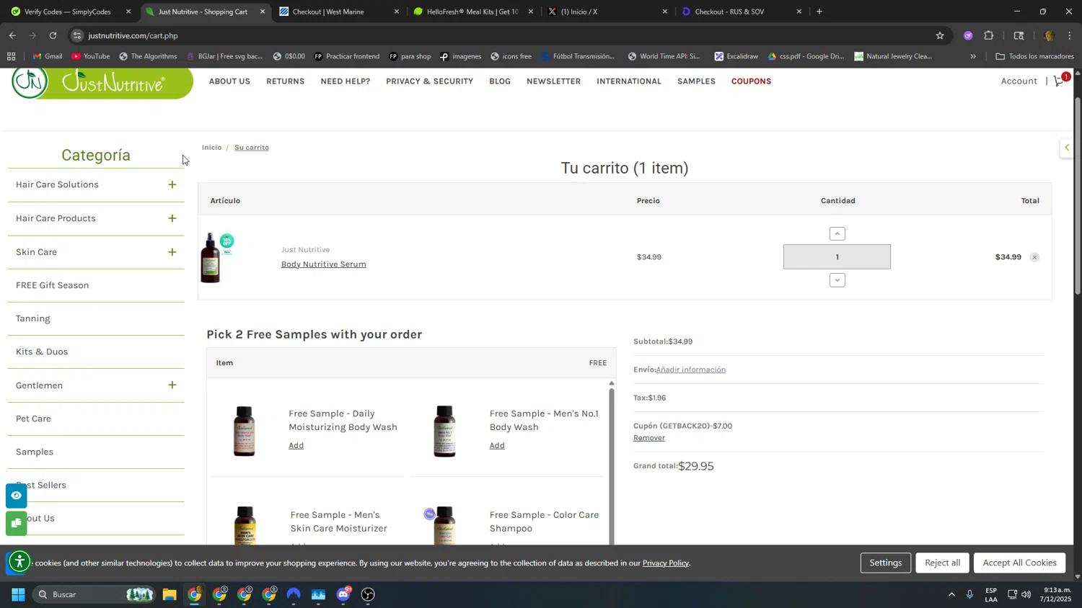Open the Chrome extensions puzzle icon

[989, 35]
